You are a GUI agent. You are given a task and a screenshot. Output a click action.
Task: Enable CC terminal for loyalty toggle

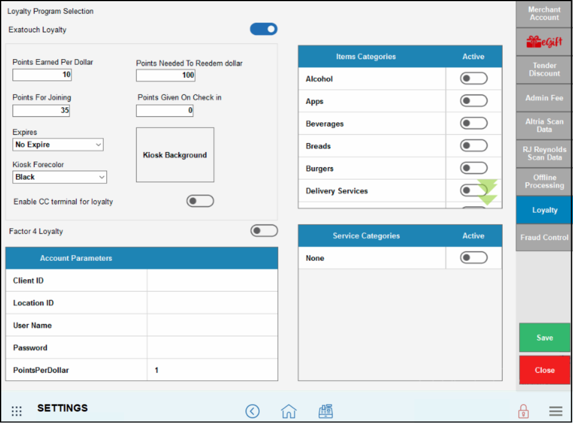tap(200, 201)
